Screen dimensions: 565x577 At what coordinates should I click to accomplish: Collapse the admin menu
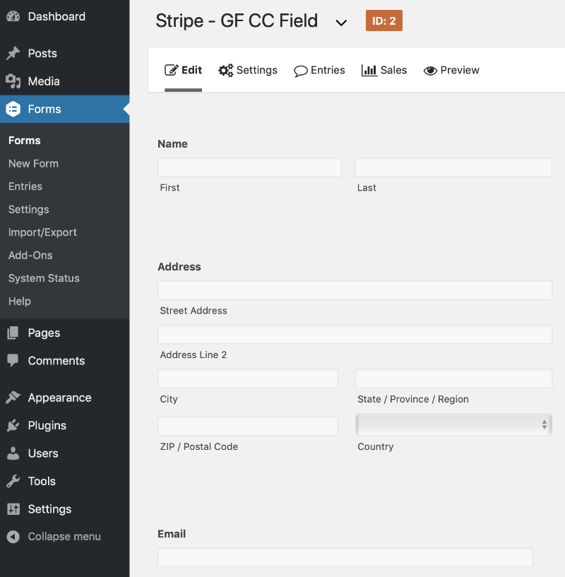click(14, 536)
